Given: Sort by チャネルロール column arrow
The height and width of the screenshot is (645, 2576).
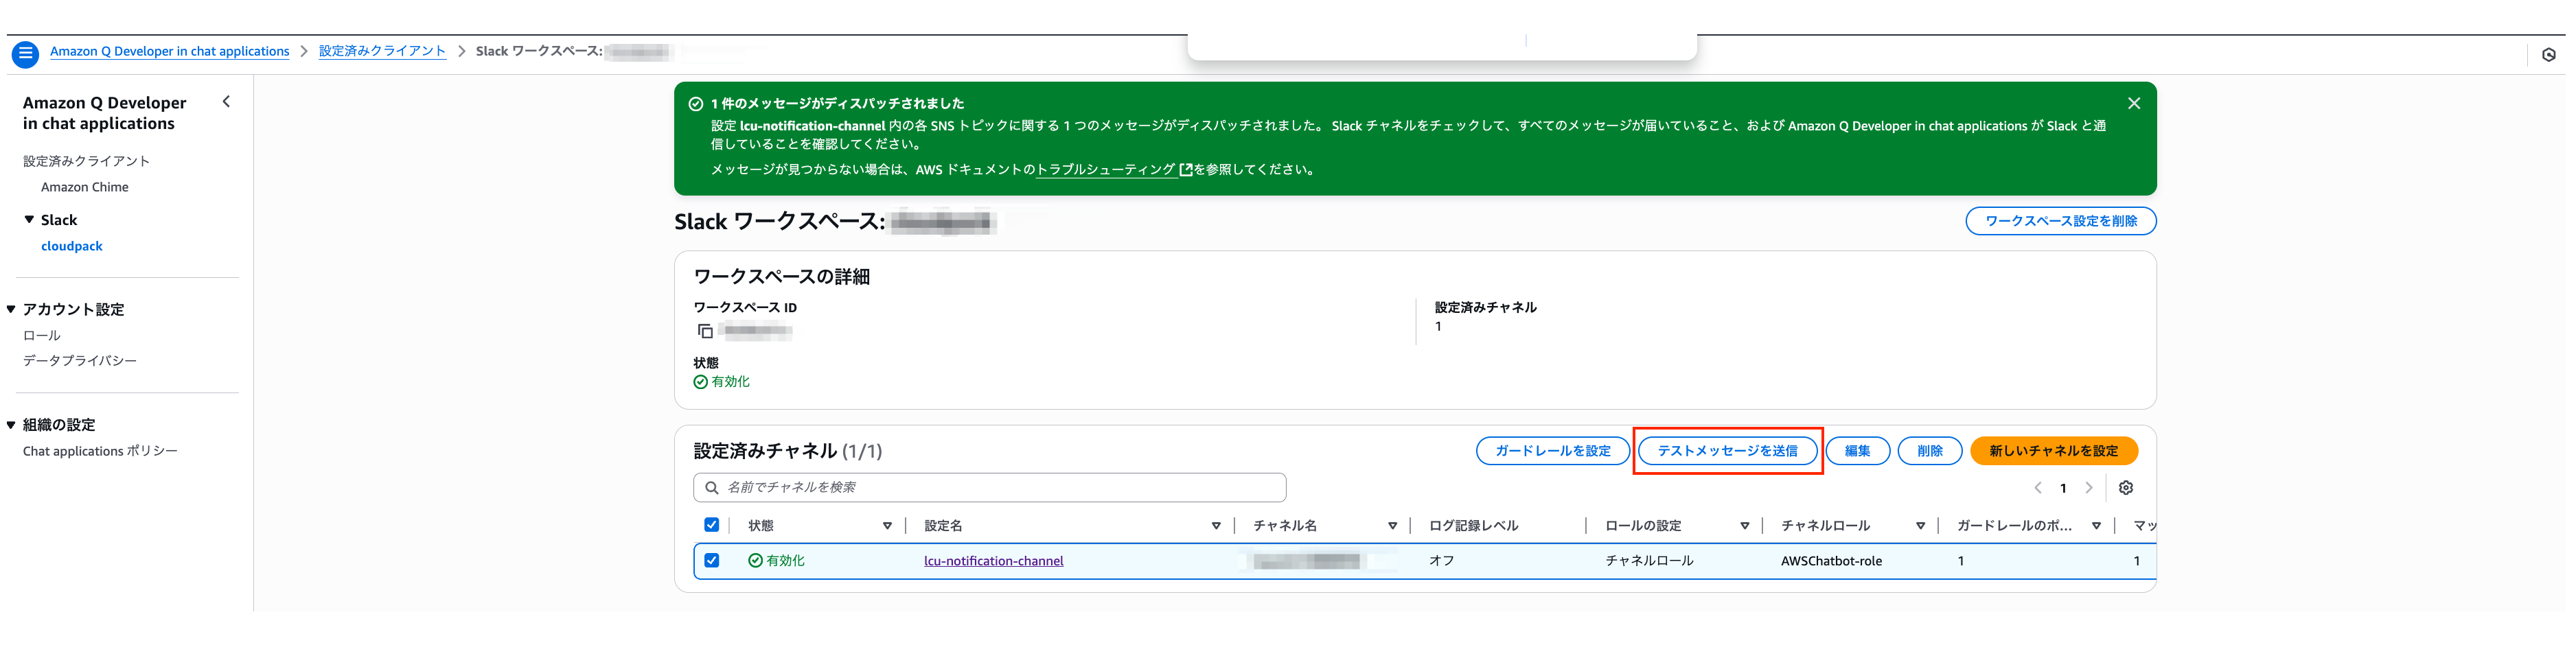Looking at the screenshot, I should [1920, 526].
